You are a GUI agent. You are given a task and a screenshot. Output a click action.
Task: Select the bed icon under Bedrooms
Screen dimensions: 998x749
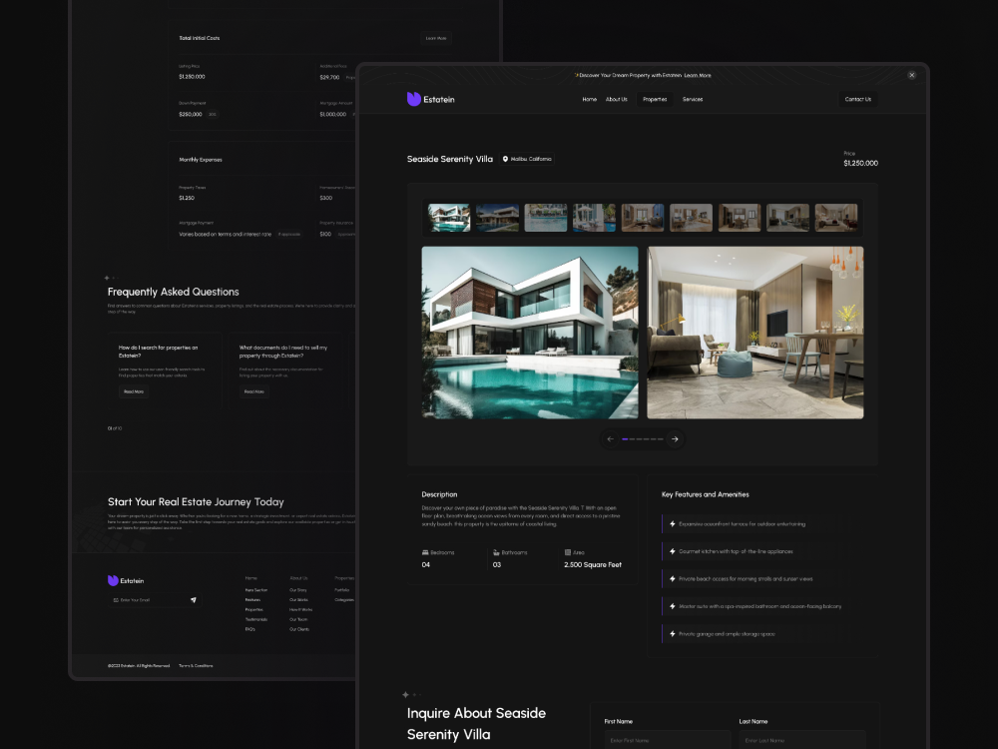[427, 550]
